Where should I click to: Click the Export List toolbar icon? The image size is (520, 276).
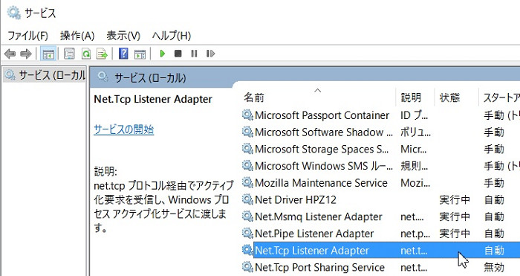pyautogui.click(x=102, y=54)
